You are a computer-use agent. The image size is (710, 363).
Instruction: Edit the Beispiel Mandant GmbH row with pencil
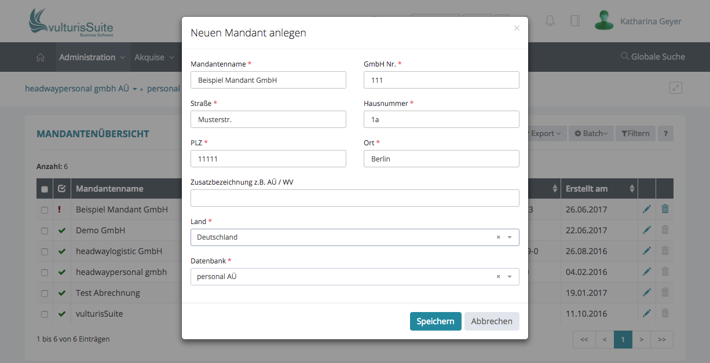pos(647,210)
